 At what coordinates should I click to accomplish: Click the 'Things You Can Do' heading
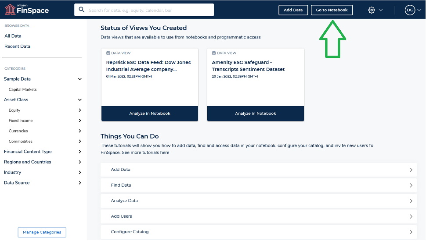pyautogui.click(x=130, y=136)
